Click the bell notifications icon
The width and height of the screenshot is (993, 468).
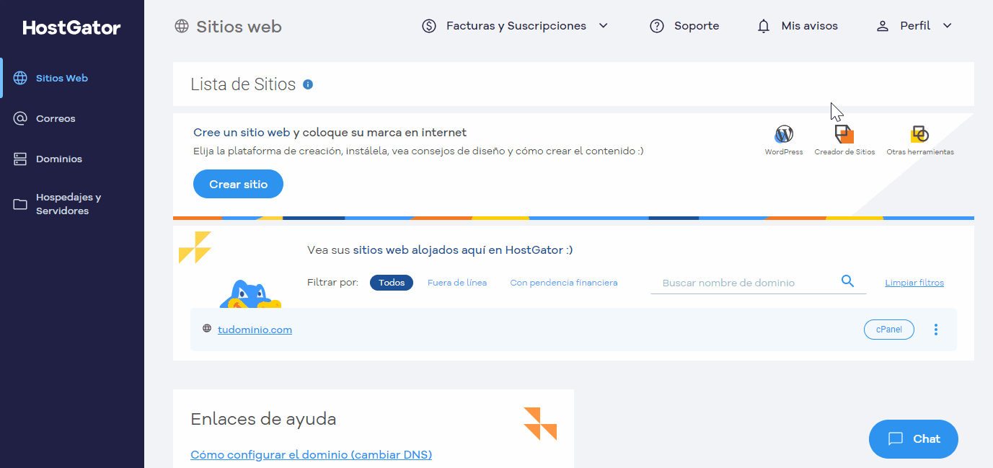[764, 26]
